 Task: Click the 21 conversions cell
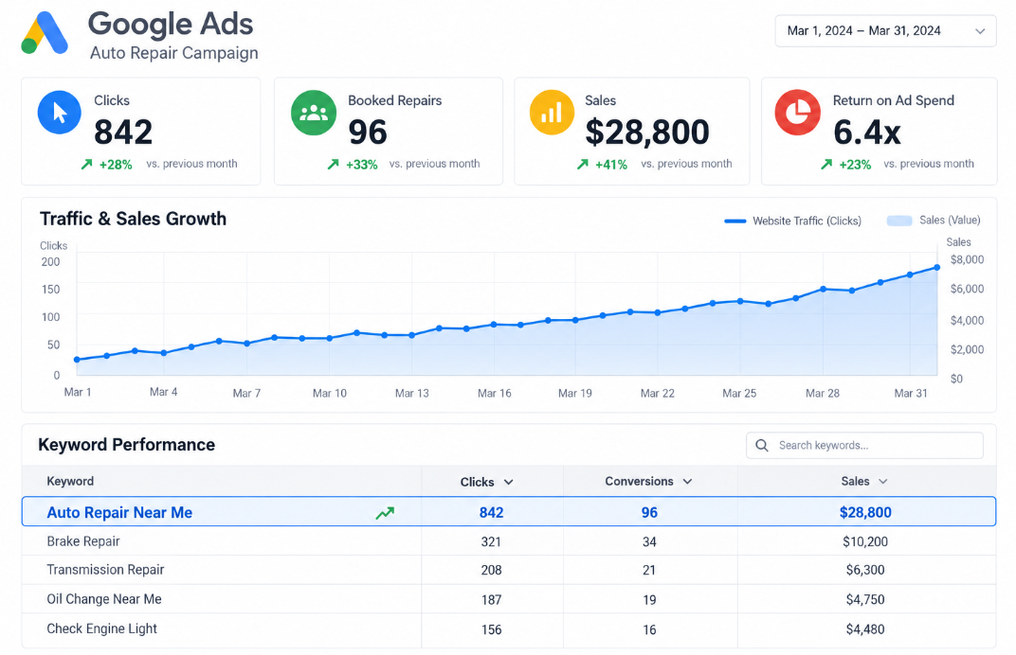[649, 570]
